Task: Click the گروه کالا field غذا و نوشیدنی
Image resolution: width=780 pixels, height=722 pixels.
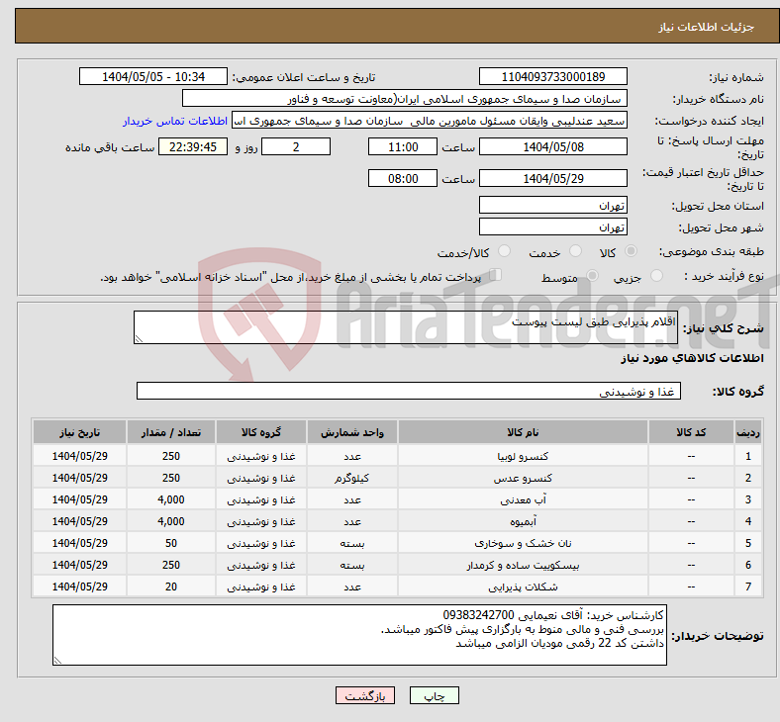Action: point(409,391)
